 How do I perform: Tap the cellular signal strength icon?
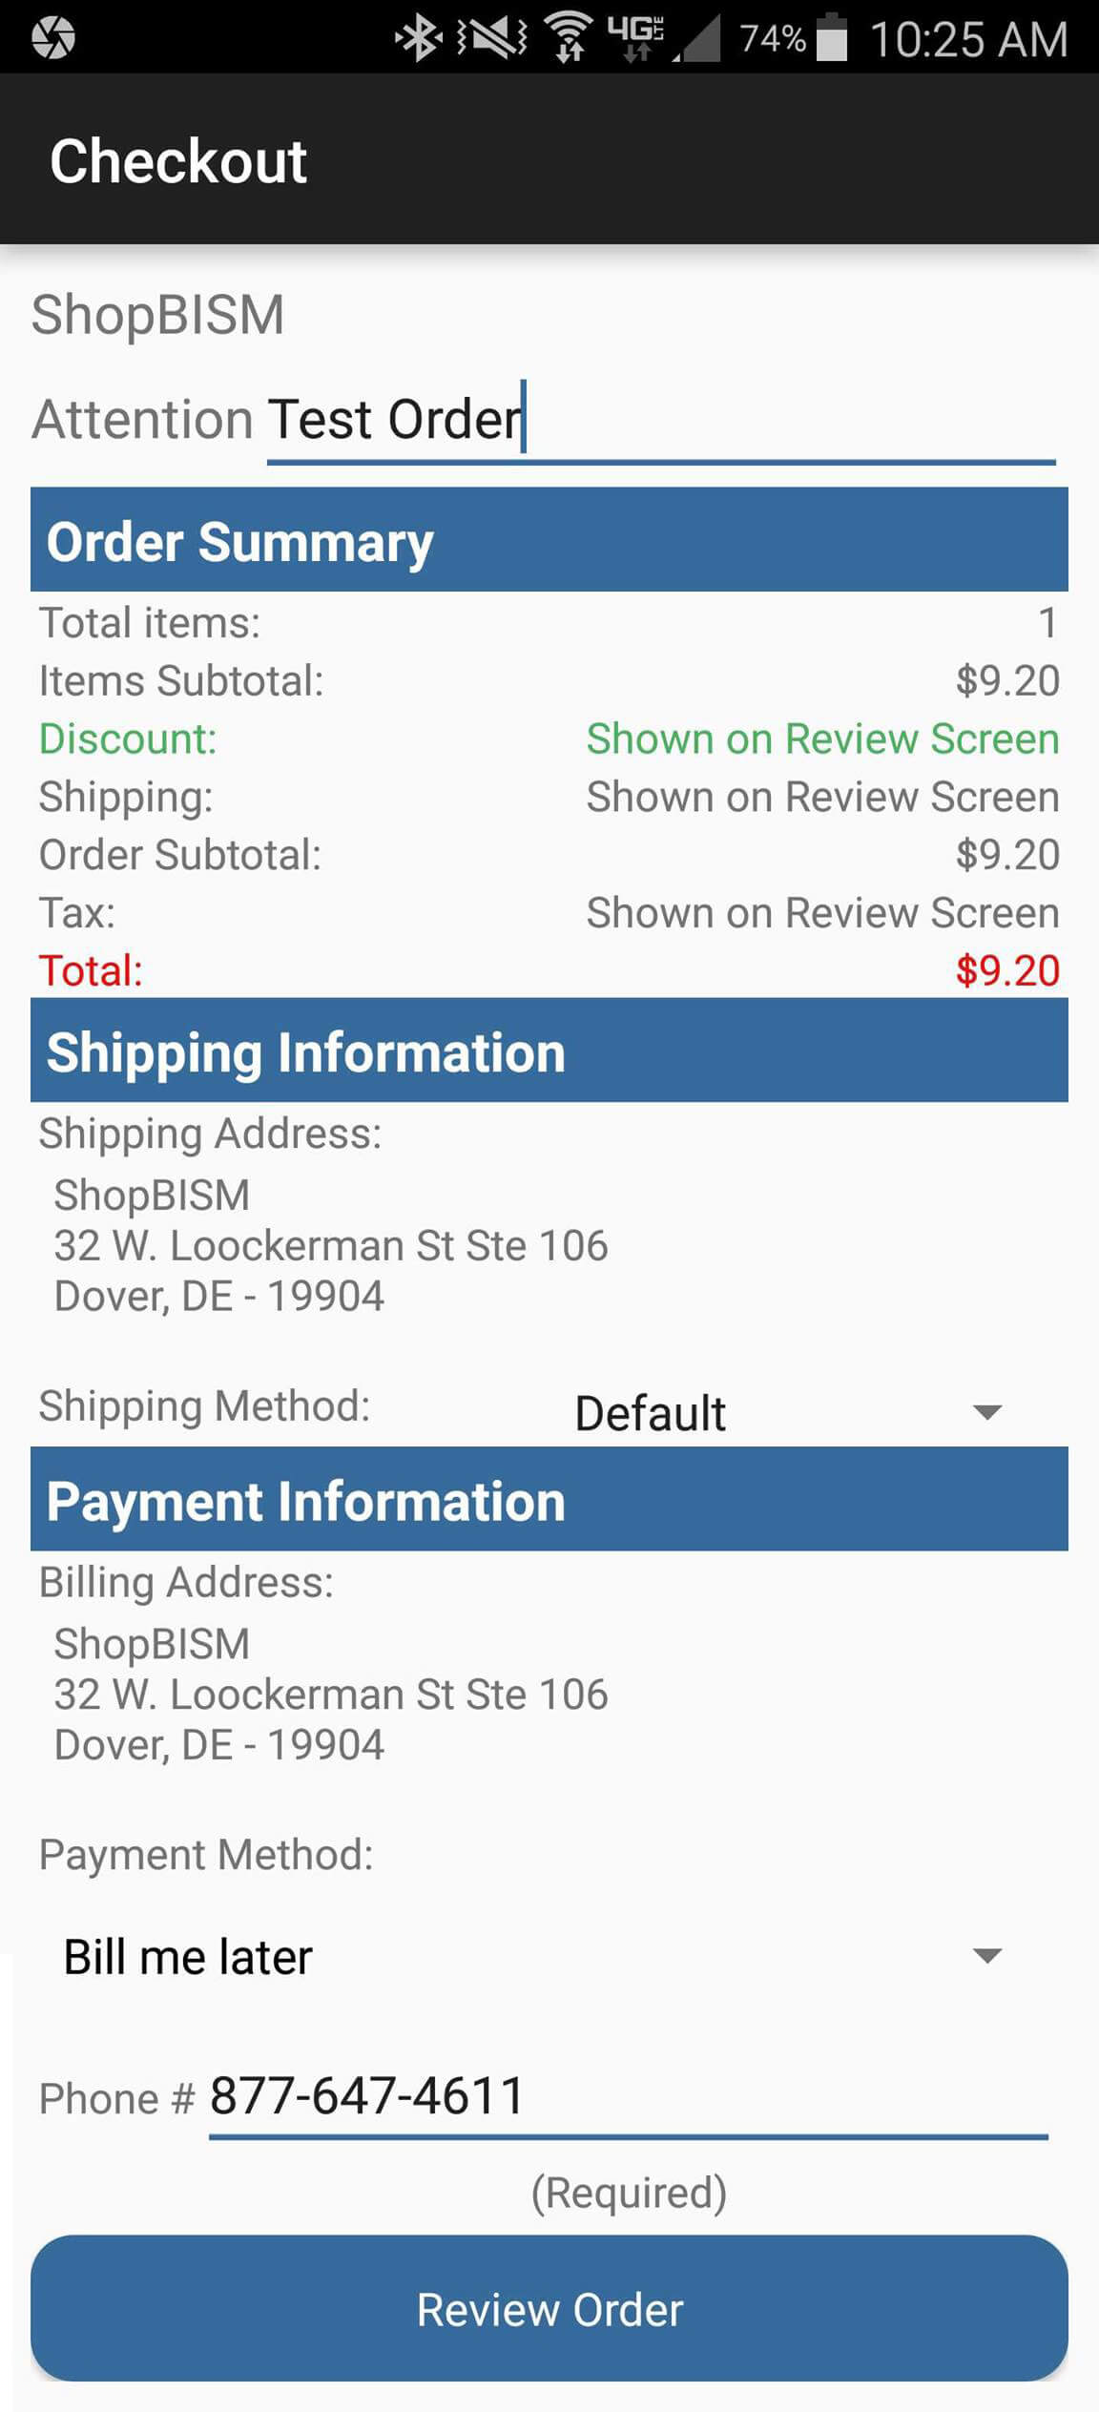[x=698, y=40]
